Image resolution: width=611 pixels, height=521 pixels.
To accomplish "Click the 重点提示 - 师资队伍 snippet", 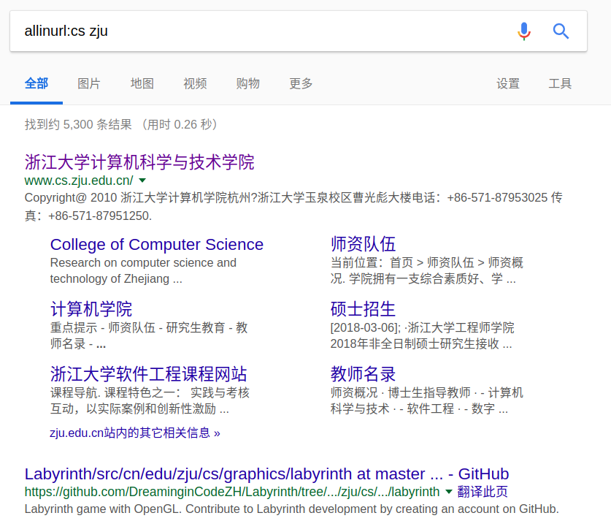I will coord(149,335).
